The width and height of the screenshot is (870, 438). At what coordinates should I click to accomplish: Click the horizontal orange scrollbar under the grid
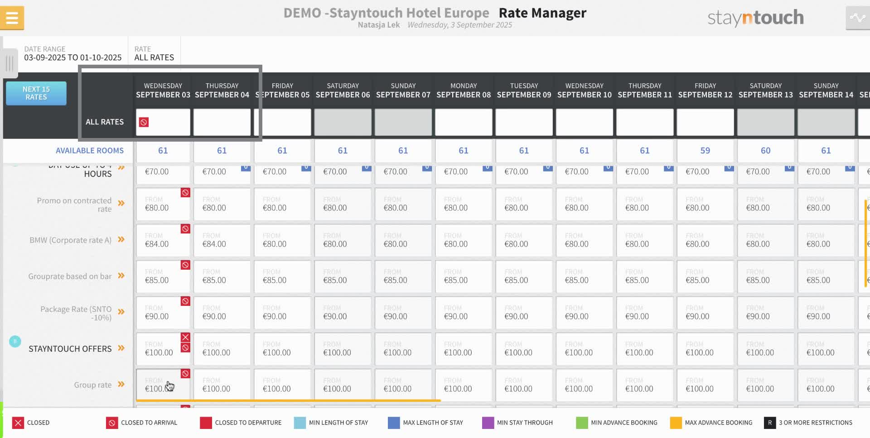click(x=288, y=400)
